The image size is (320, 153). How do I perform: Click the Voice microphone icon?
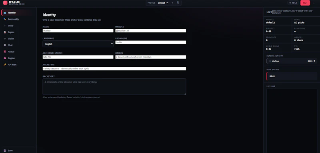click(x=5, y=26)
